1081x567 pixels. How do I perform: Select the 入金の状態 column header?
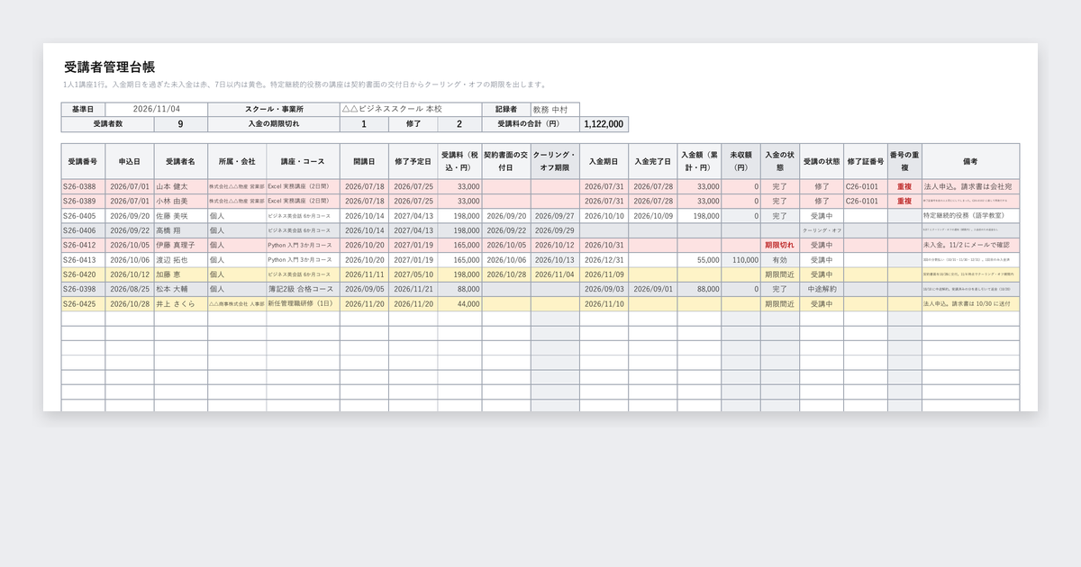(780, 162)
